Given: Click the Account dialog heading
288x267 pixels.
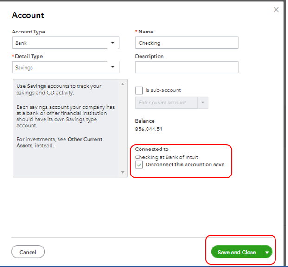Looking at the screenshot, I should [x=28, y=15].
